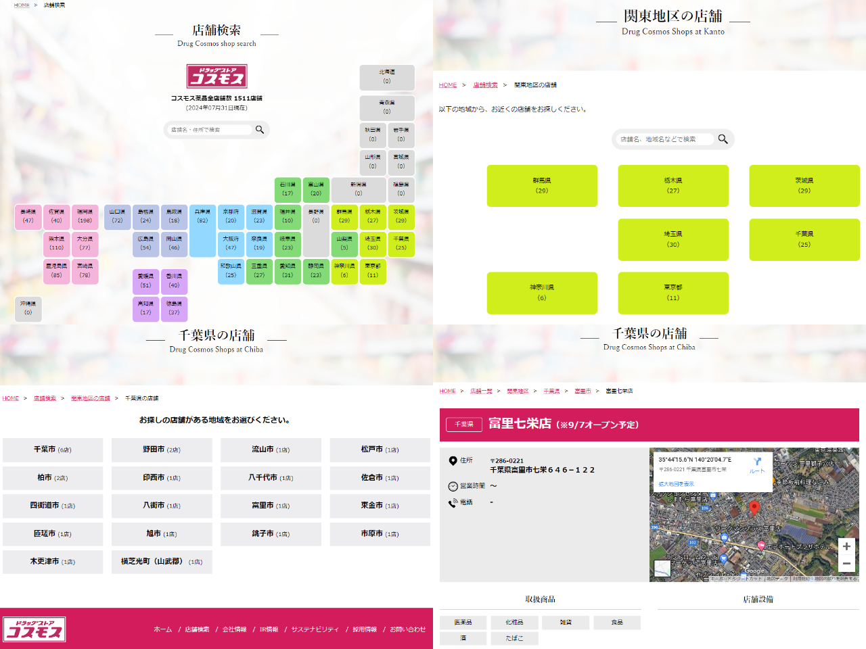Open 東京都 (11) large Kanto button
866x649 pixels.
point(673,293)
